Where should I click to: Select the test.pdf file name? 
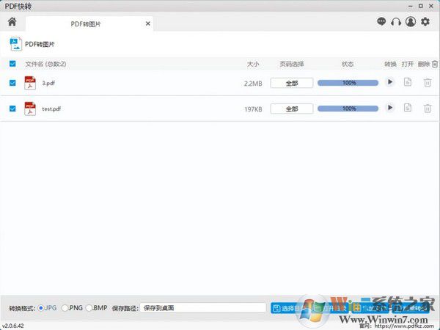51,109
